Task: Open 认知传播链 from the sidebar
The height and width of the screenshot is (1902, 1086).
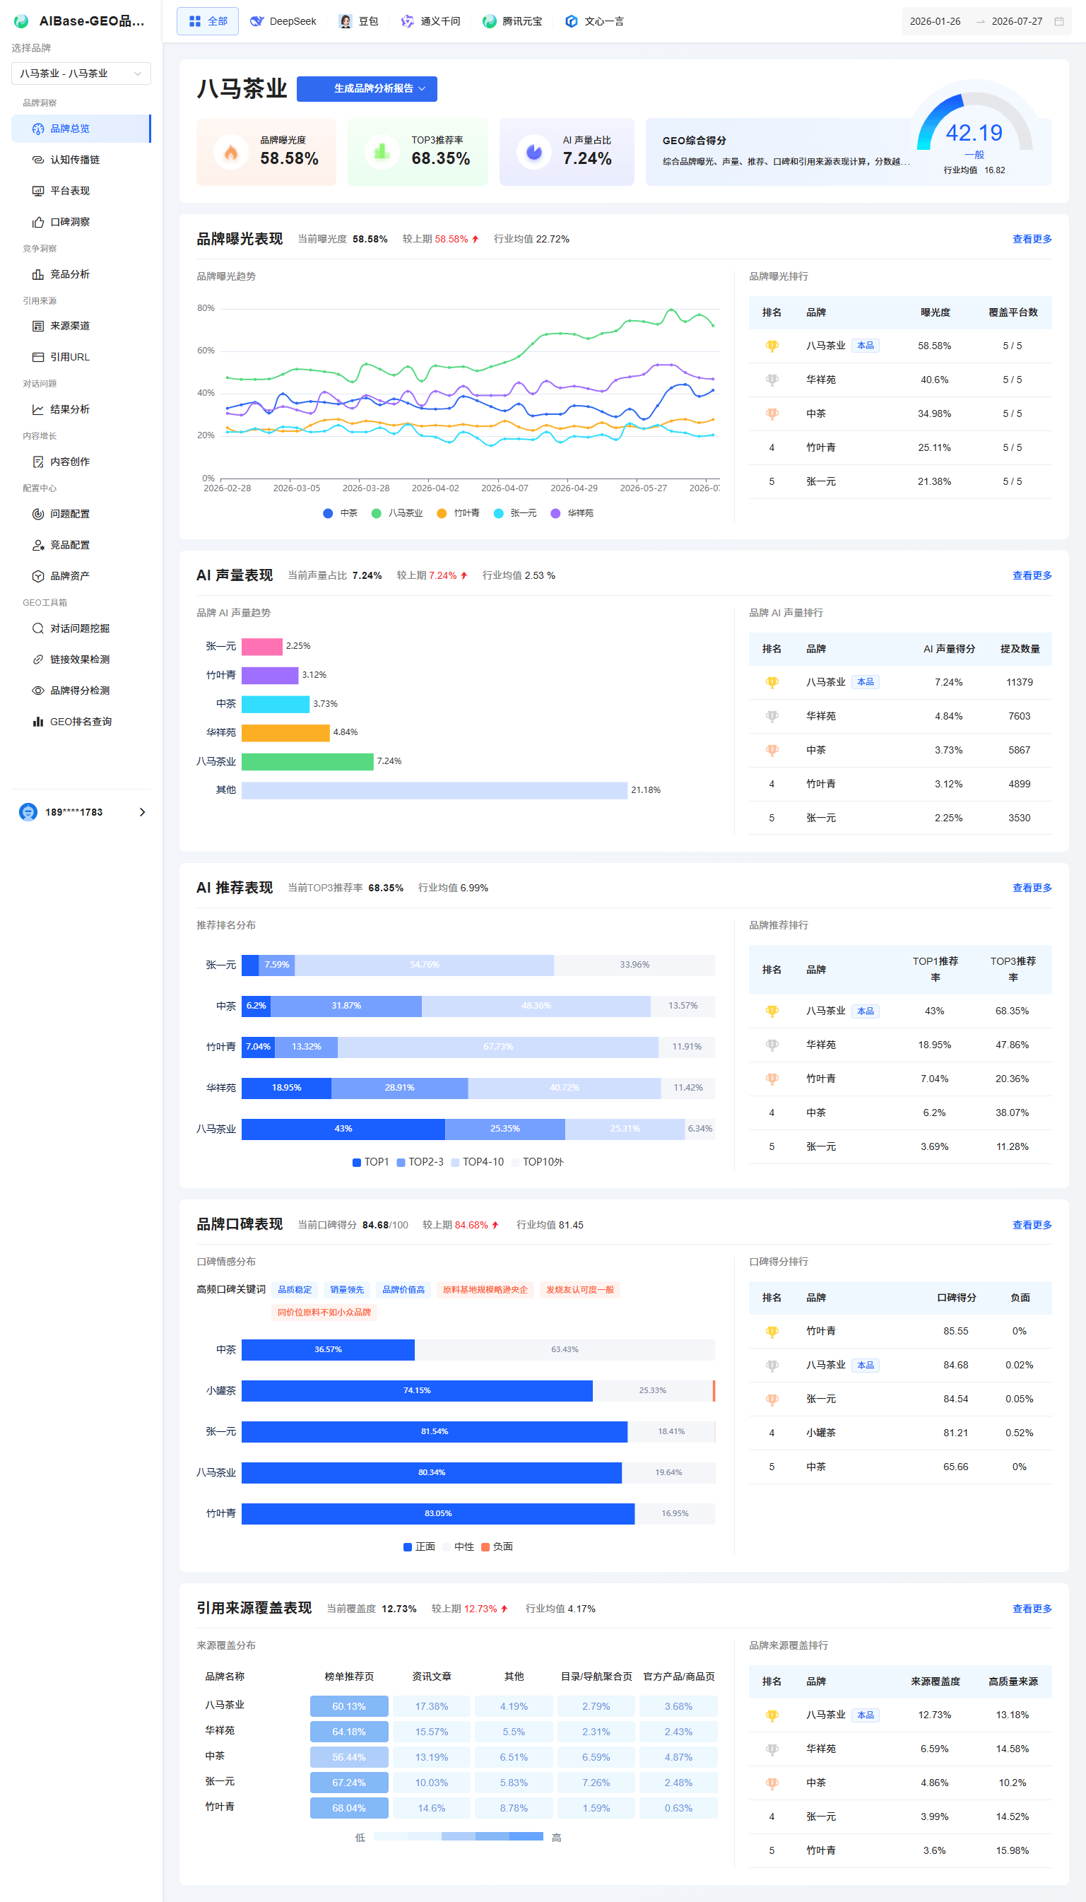Action: tap(81, 160)
